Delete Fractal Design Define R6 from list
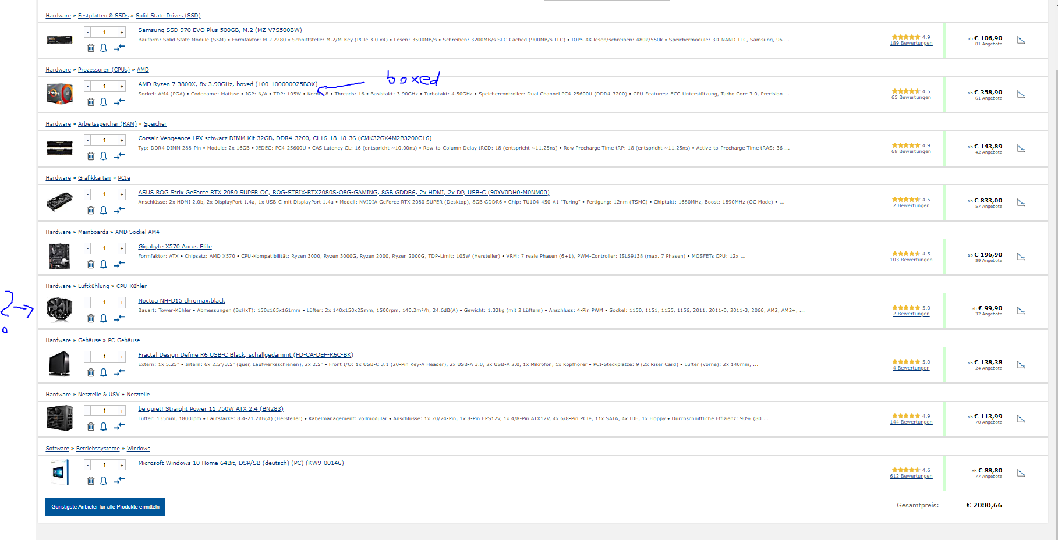This screenshot has width=1058, height=540. (91, 372)
